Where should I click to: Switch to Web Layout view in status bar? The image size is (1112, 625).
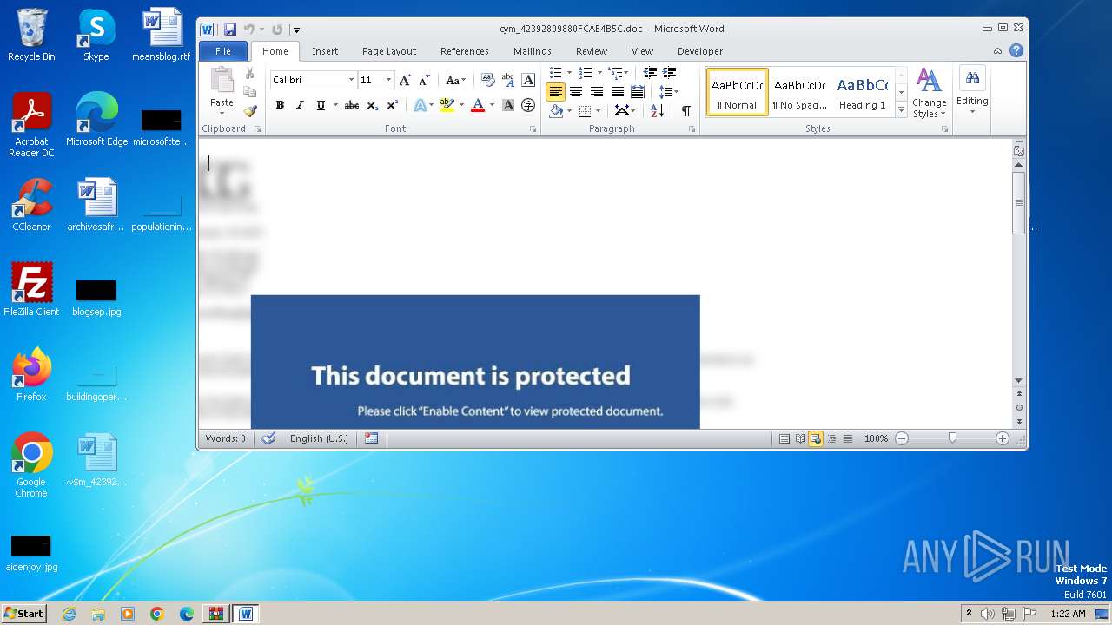816,438
